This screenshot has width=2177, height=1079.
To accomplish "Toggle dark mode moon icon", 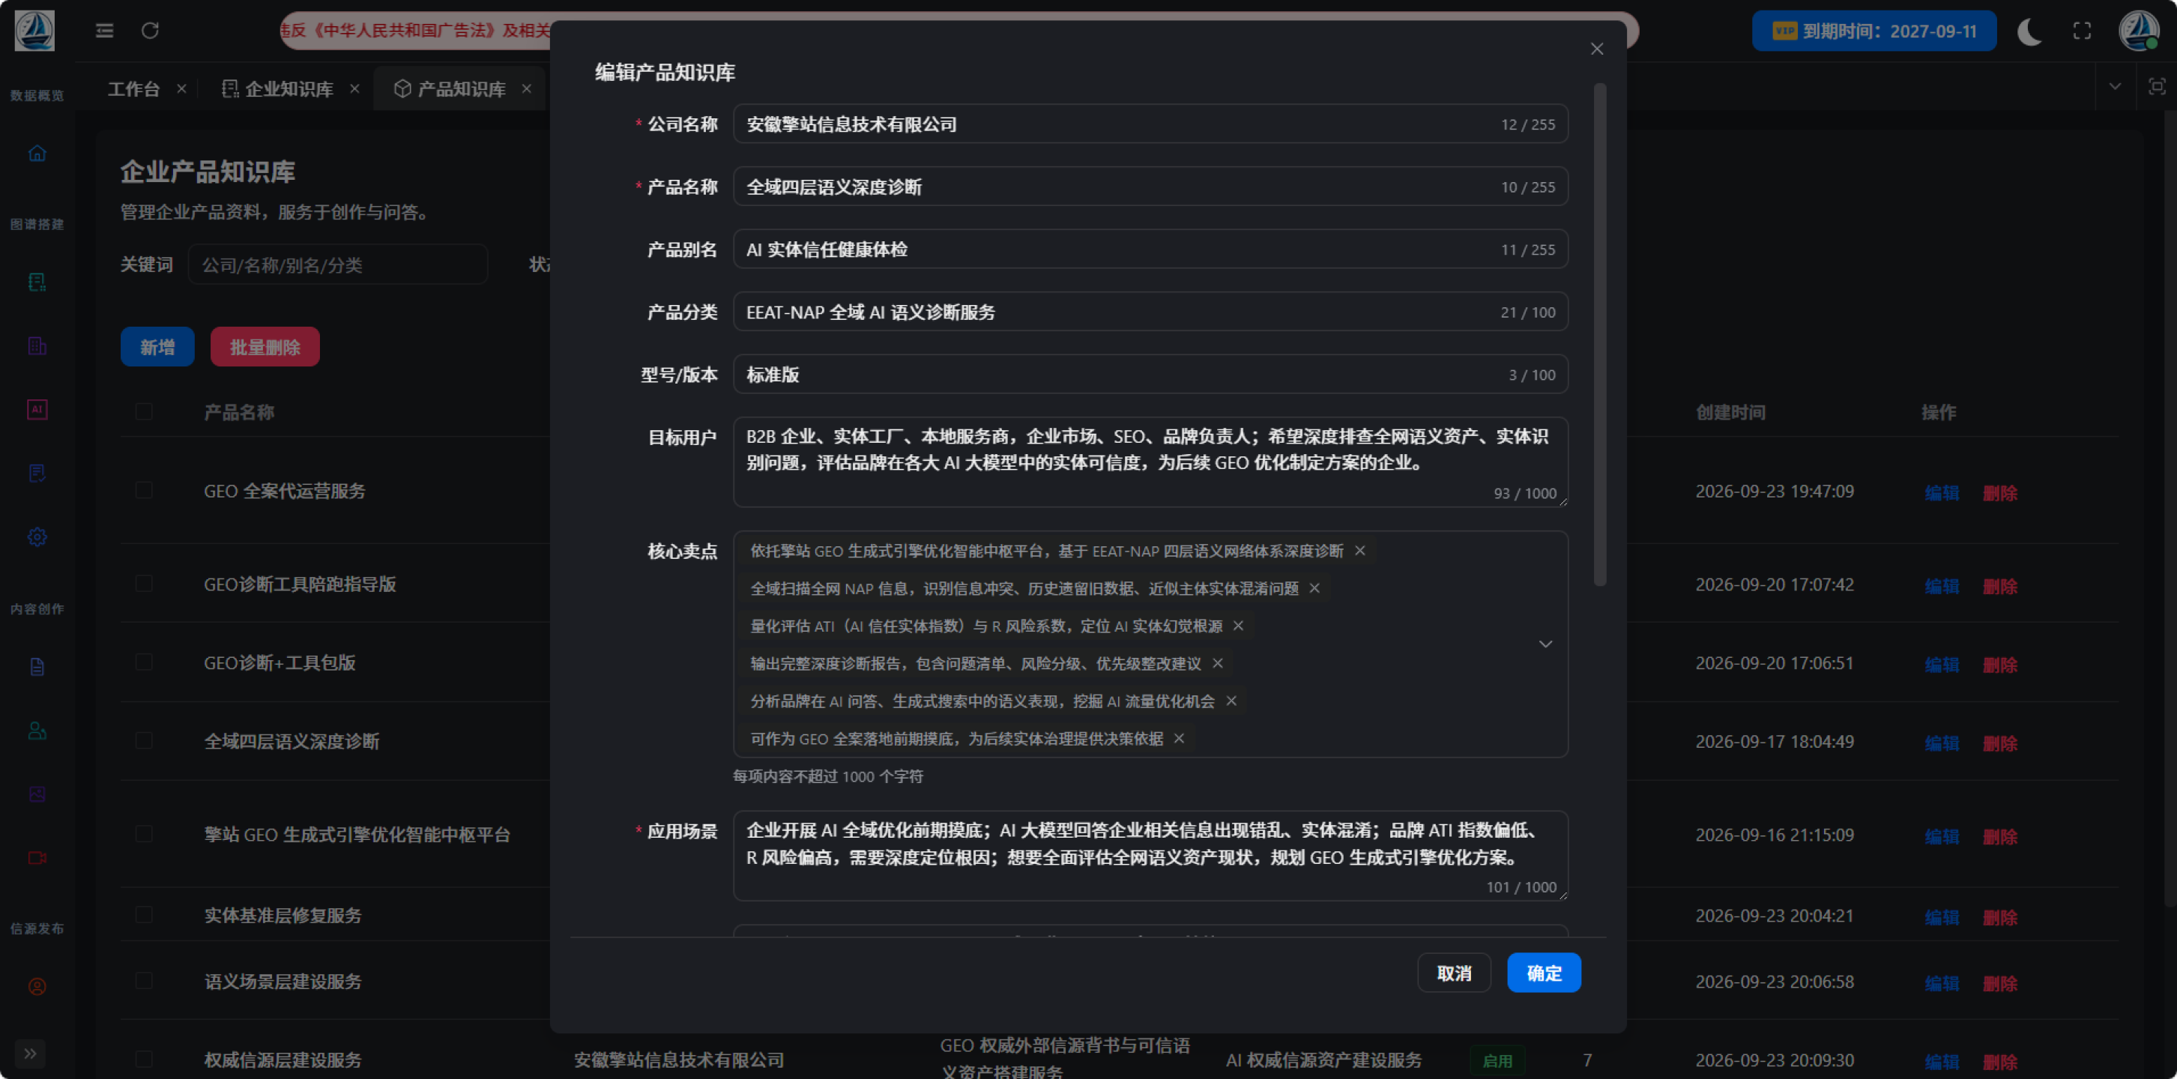I will pos(2029,31).
